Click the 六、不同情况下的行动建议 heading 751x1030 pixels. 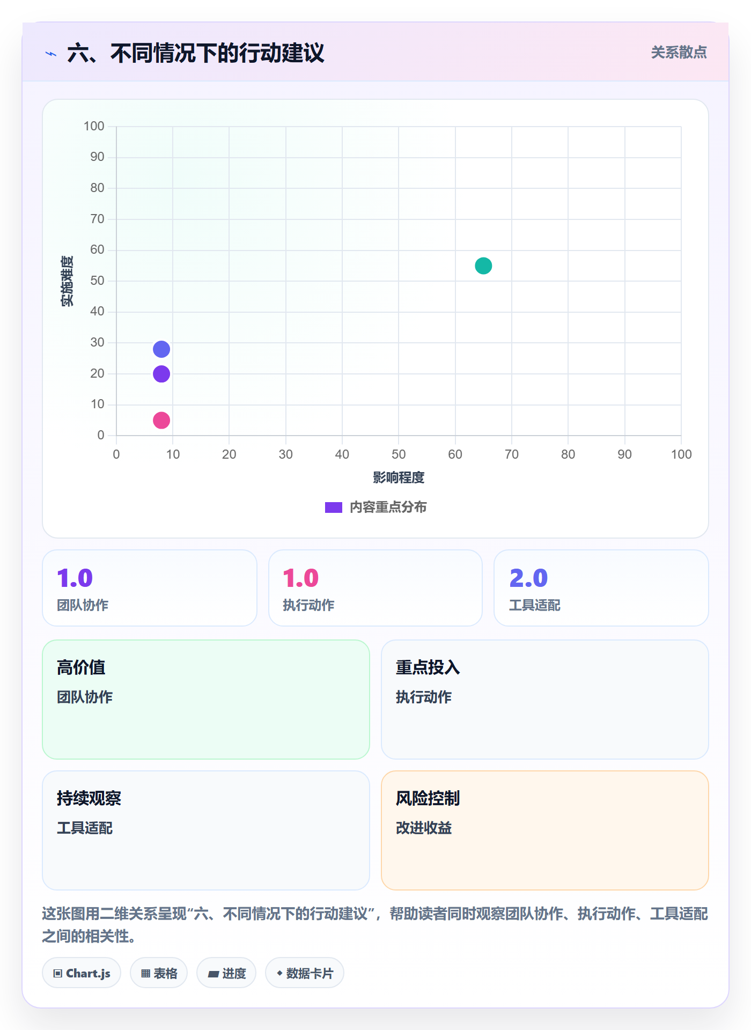click(x=196, y=53)
